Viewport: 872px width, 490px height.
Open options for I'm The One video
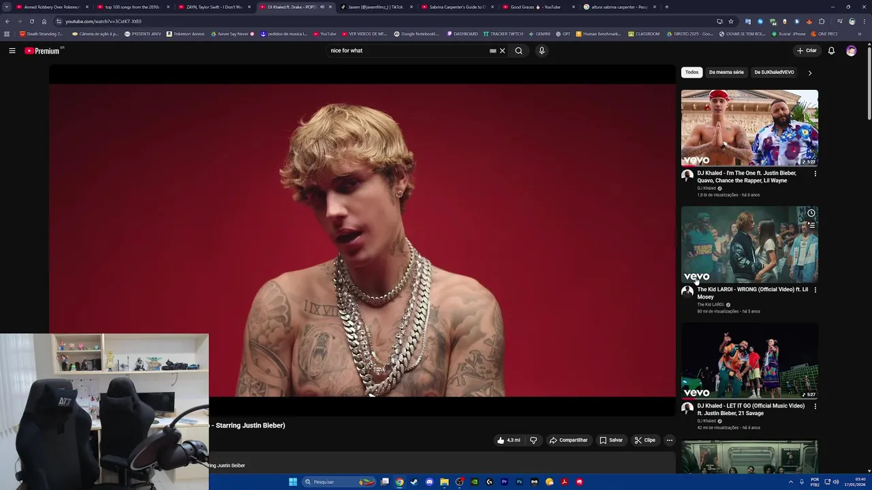(x=815, y=174)
